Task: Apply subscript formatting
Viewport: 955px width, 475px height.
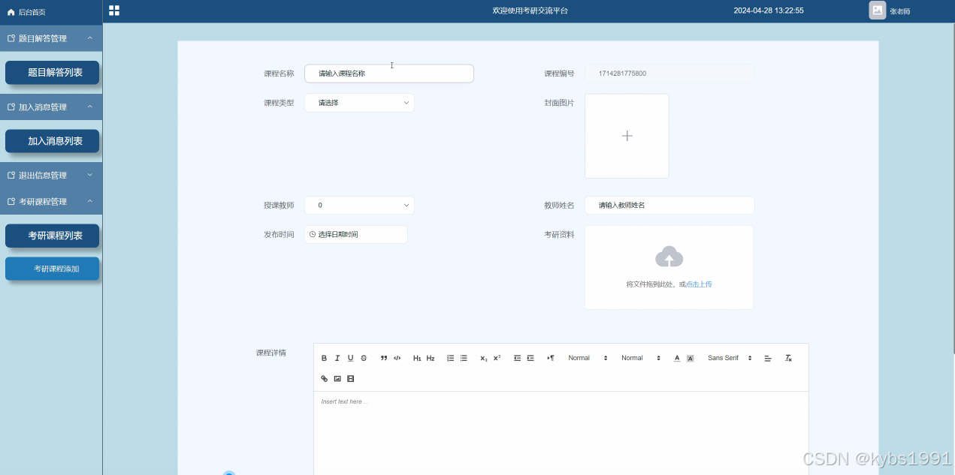Action: pyautogui.click(x=484, y=359)
